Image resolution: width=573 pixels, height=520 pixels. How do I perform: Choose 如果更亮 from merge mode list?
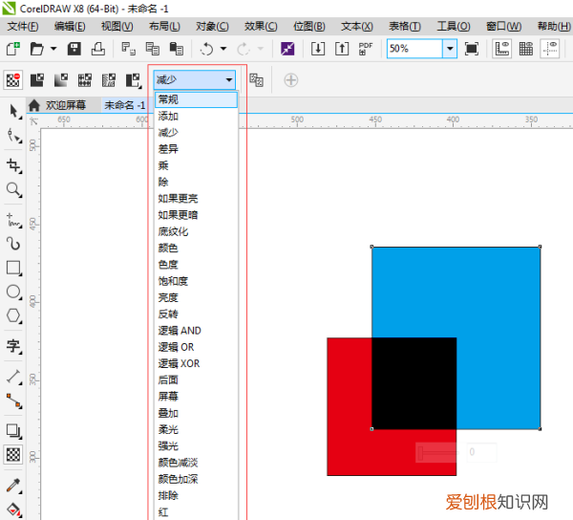(179, 198)
